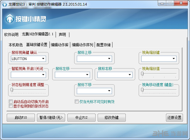Select the 本机取色 sub-tab
The width and height of the screenshot is (190, 140).
(16, 45)
